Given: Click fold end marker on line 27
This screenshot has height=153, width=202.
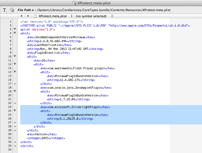Looking at the screenshot, I should [15, 123].
